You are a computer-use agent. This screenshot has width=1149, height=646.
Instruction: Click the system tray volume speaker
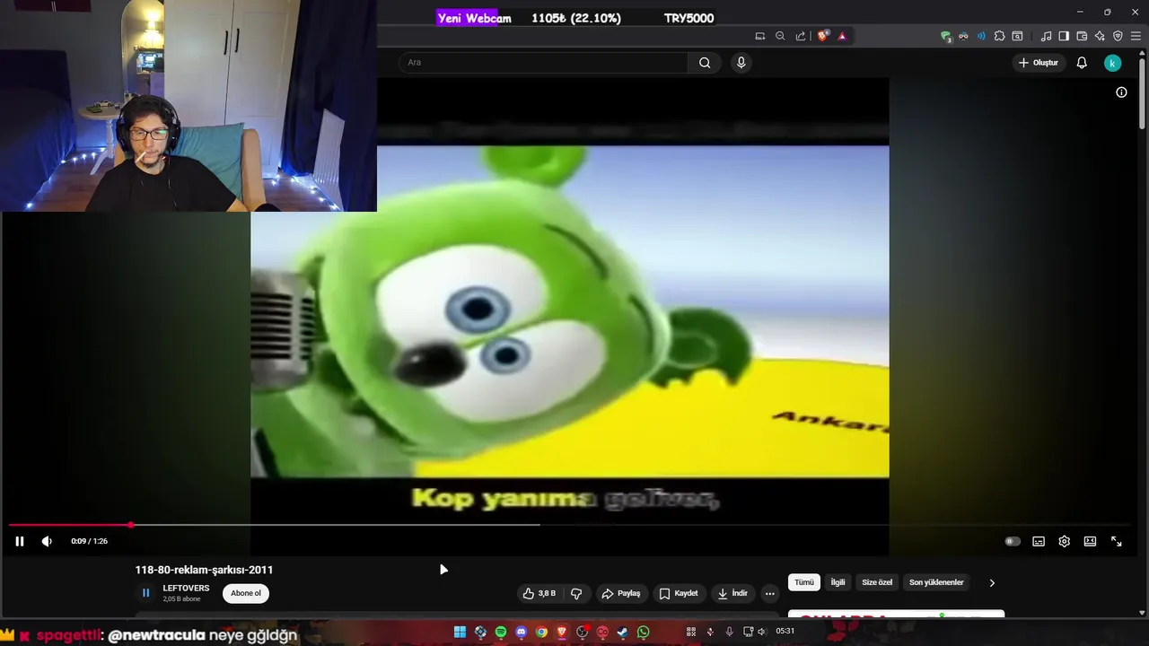[x=761, y=632]
